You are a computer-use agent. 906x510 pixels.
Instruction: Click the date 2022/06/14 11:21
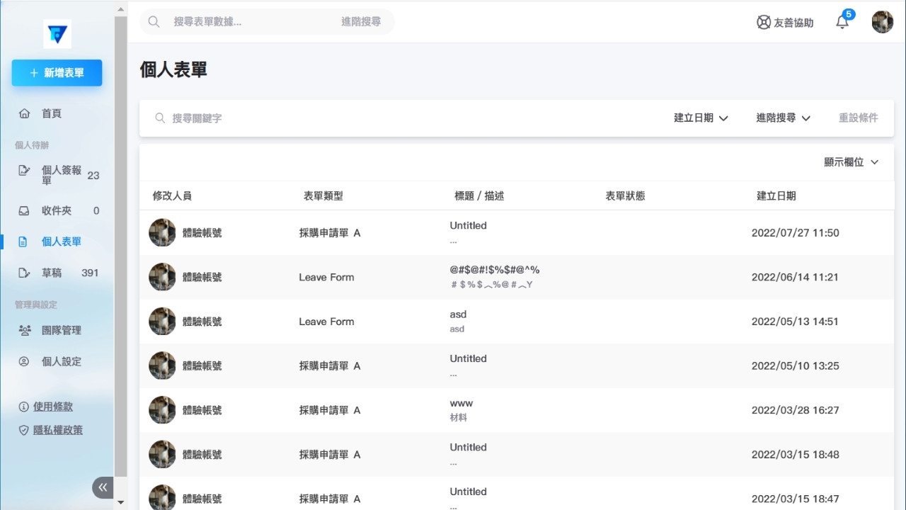(x=796, y=277)
